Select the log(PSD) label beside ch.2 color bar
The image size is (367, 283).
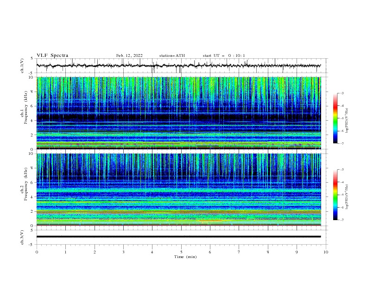(x=347, y=197)
